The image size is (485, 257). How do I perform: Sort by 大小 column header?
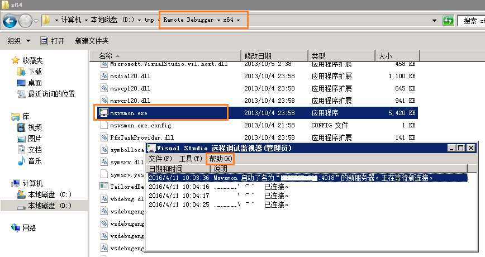point(397,56)
